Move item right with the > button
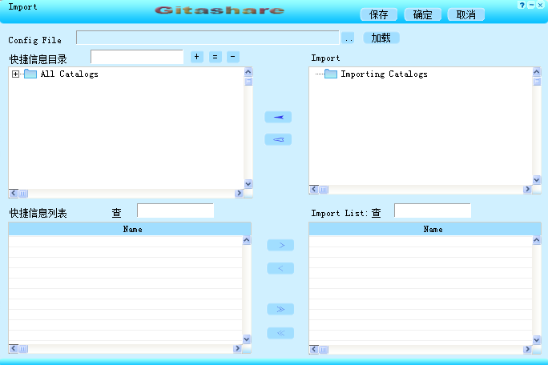This screenshot has width=548, height=365. click(280, 245)
